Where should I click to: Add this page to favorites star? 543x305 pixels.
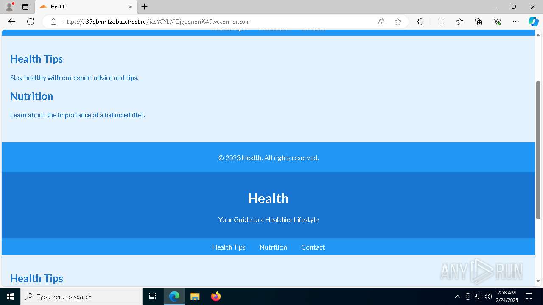click(398, 22)
